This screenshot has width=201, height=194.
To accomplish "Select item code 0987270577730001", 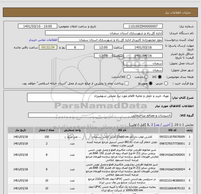I will point(172,144).
